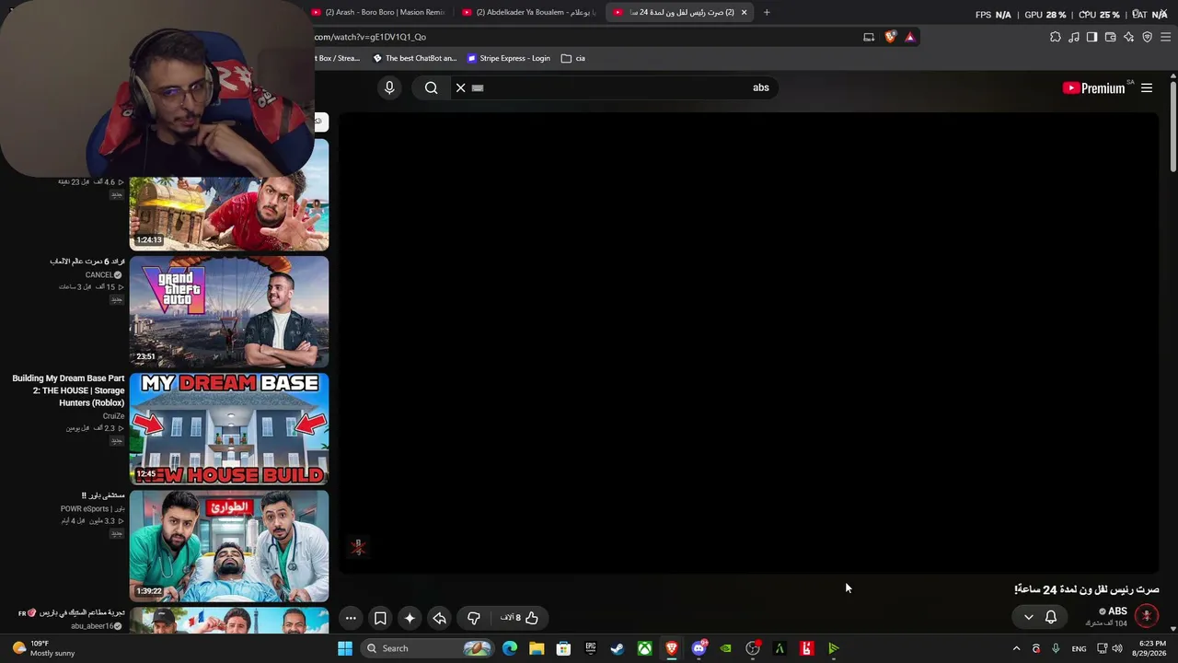Open File Explorer from the taskbar
1178x663 pixels.
point(537,648)
